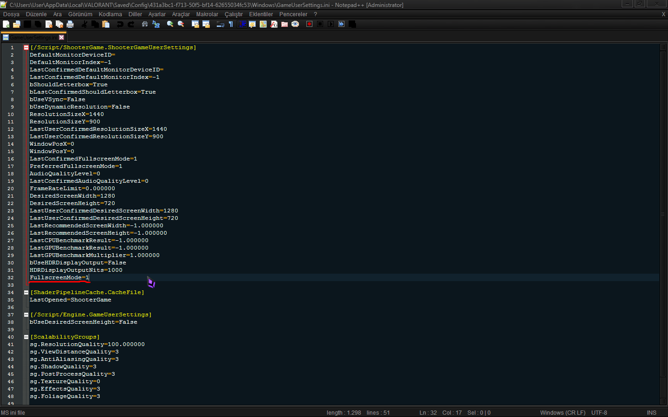Enable file monitoring with the eye icon
This screenshot has width=668, height=417.
tap(295, 24)
